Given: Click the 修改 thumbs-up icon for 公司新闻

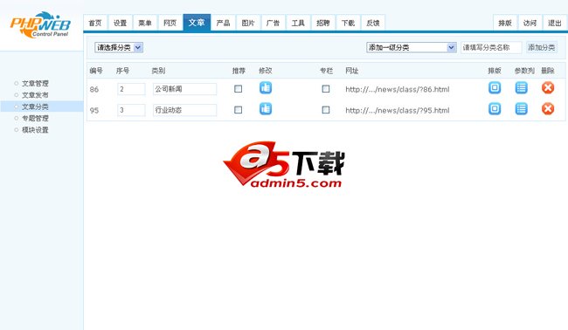Looking at the screenshot, I should (x=266, y=88).
